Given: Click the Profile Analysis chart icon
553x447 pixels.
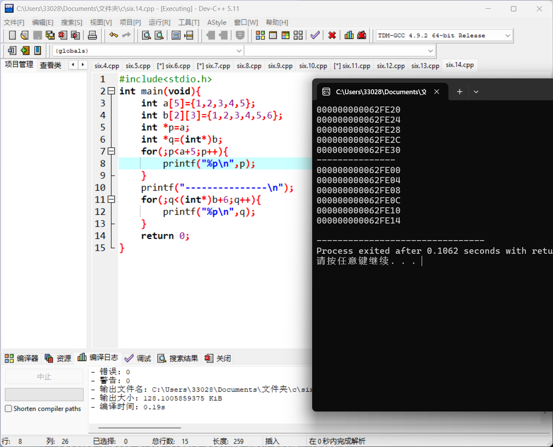Looking at the screenshot, I should click(x=349, y=35).
